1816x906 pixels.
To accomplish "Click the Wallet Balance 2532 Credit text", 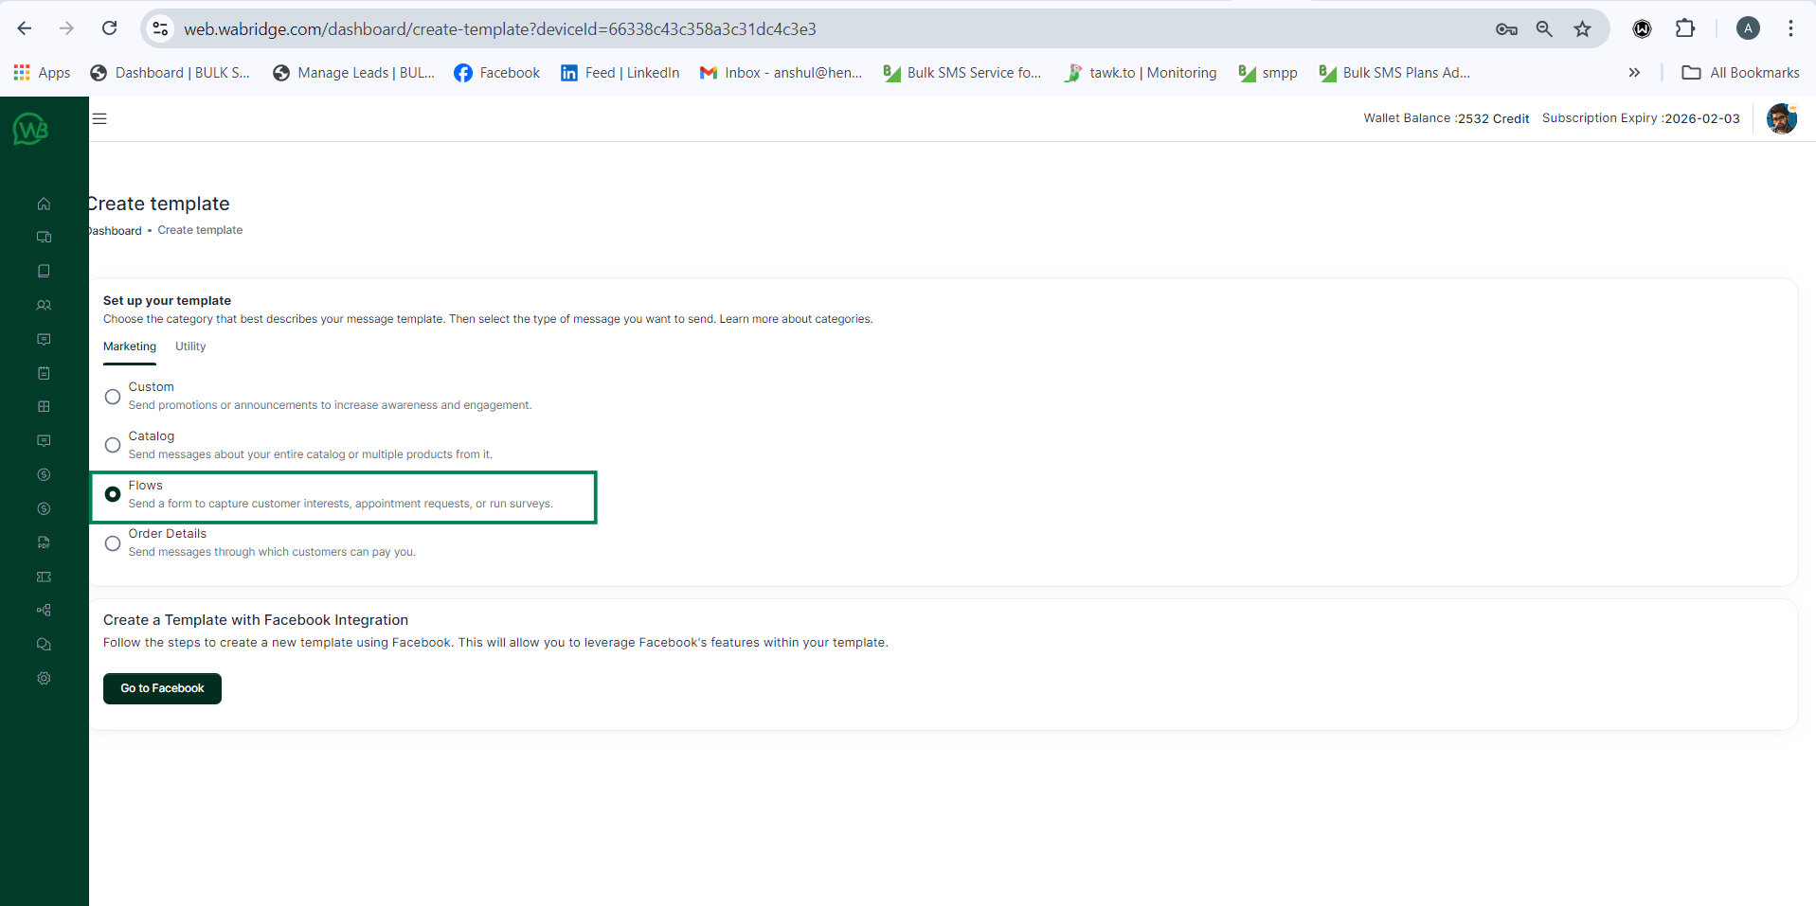I will [1446, 118].
